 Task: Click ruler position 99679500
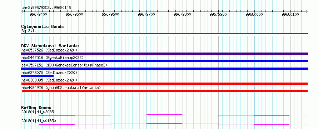(x=75, y=14)
